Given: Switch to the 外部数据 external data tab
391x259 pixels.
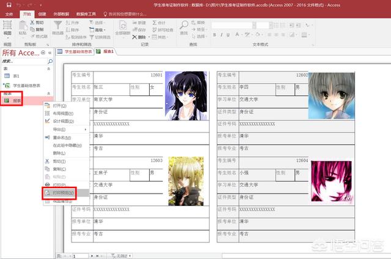Looking at the screenshot, I should pos(61,14).
